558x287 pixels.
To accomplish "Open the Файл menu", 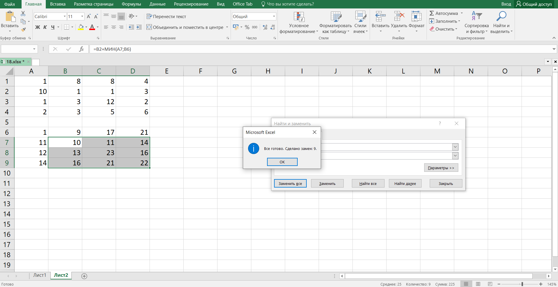I will click(10, 4).
